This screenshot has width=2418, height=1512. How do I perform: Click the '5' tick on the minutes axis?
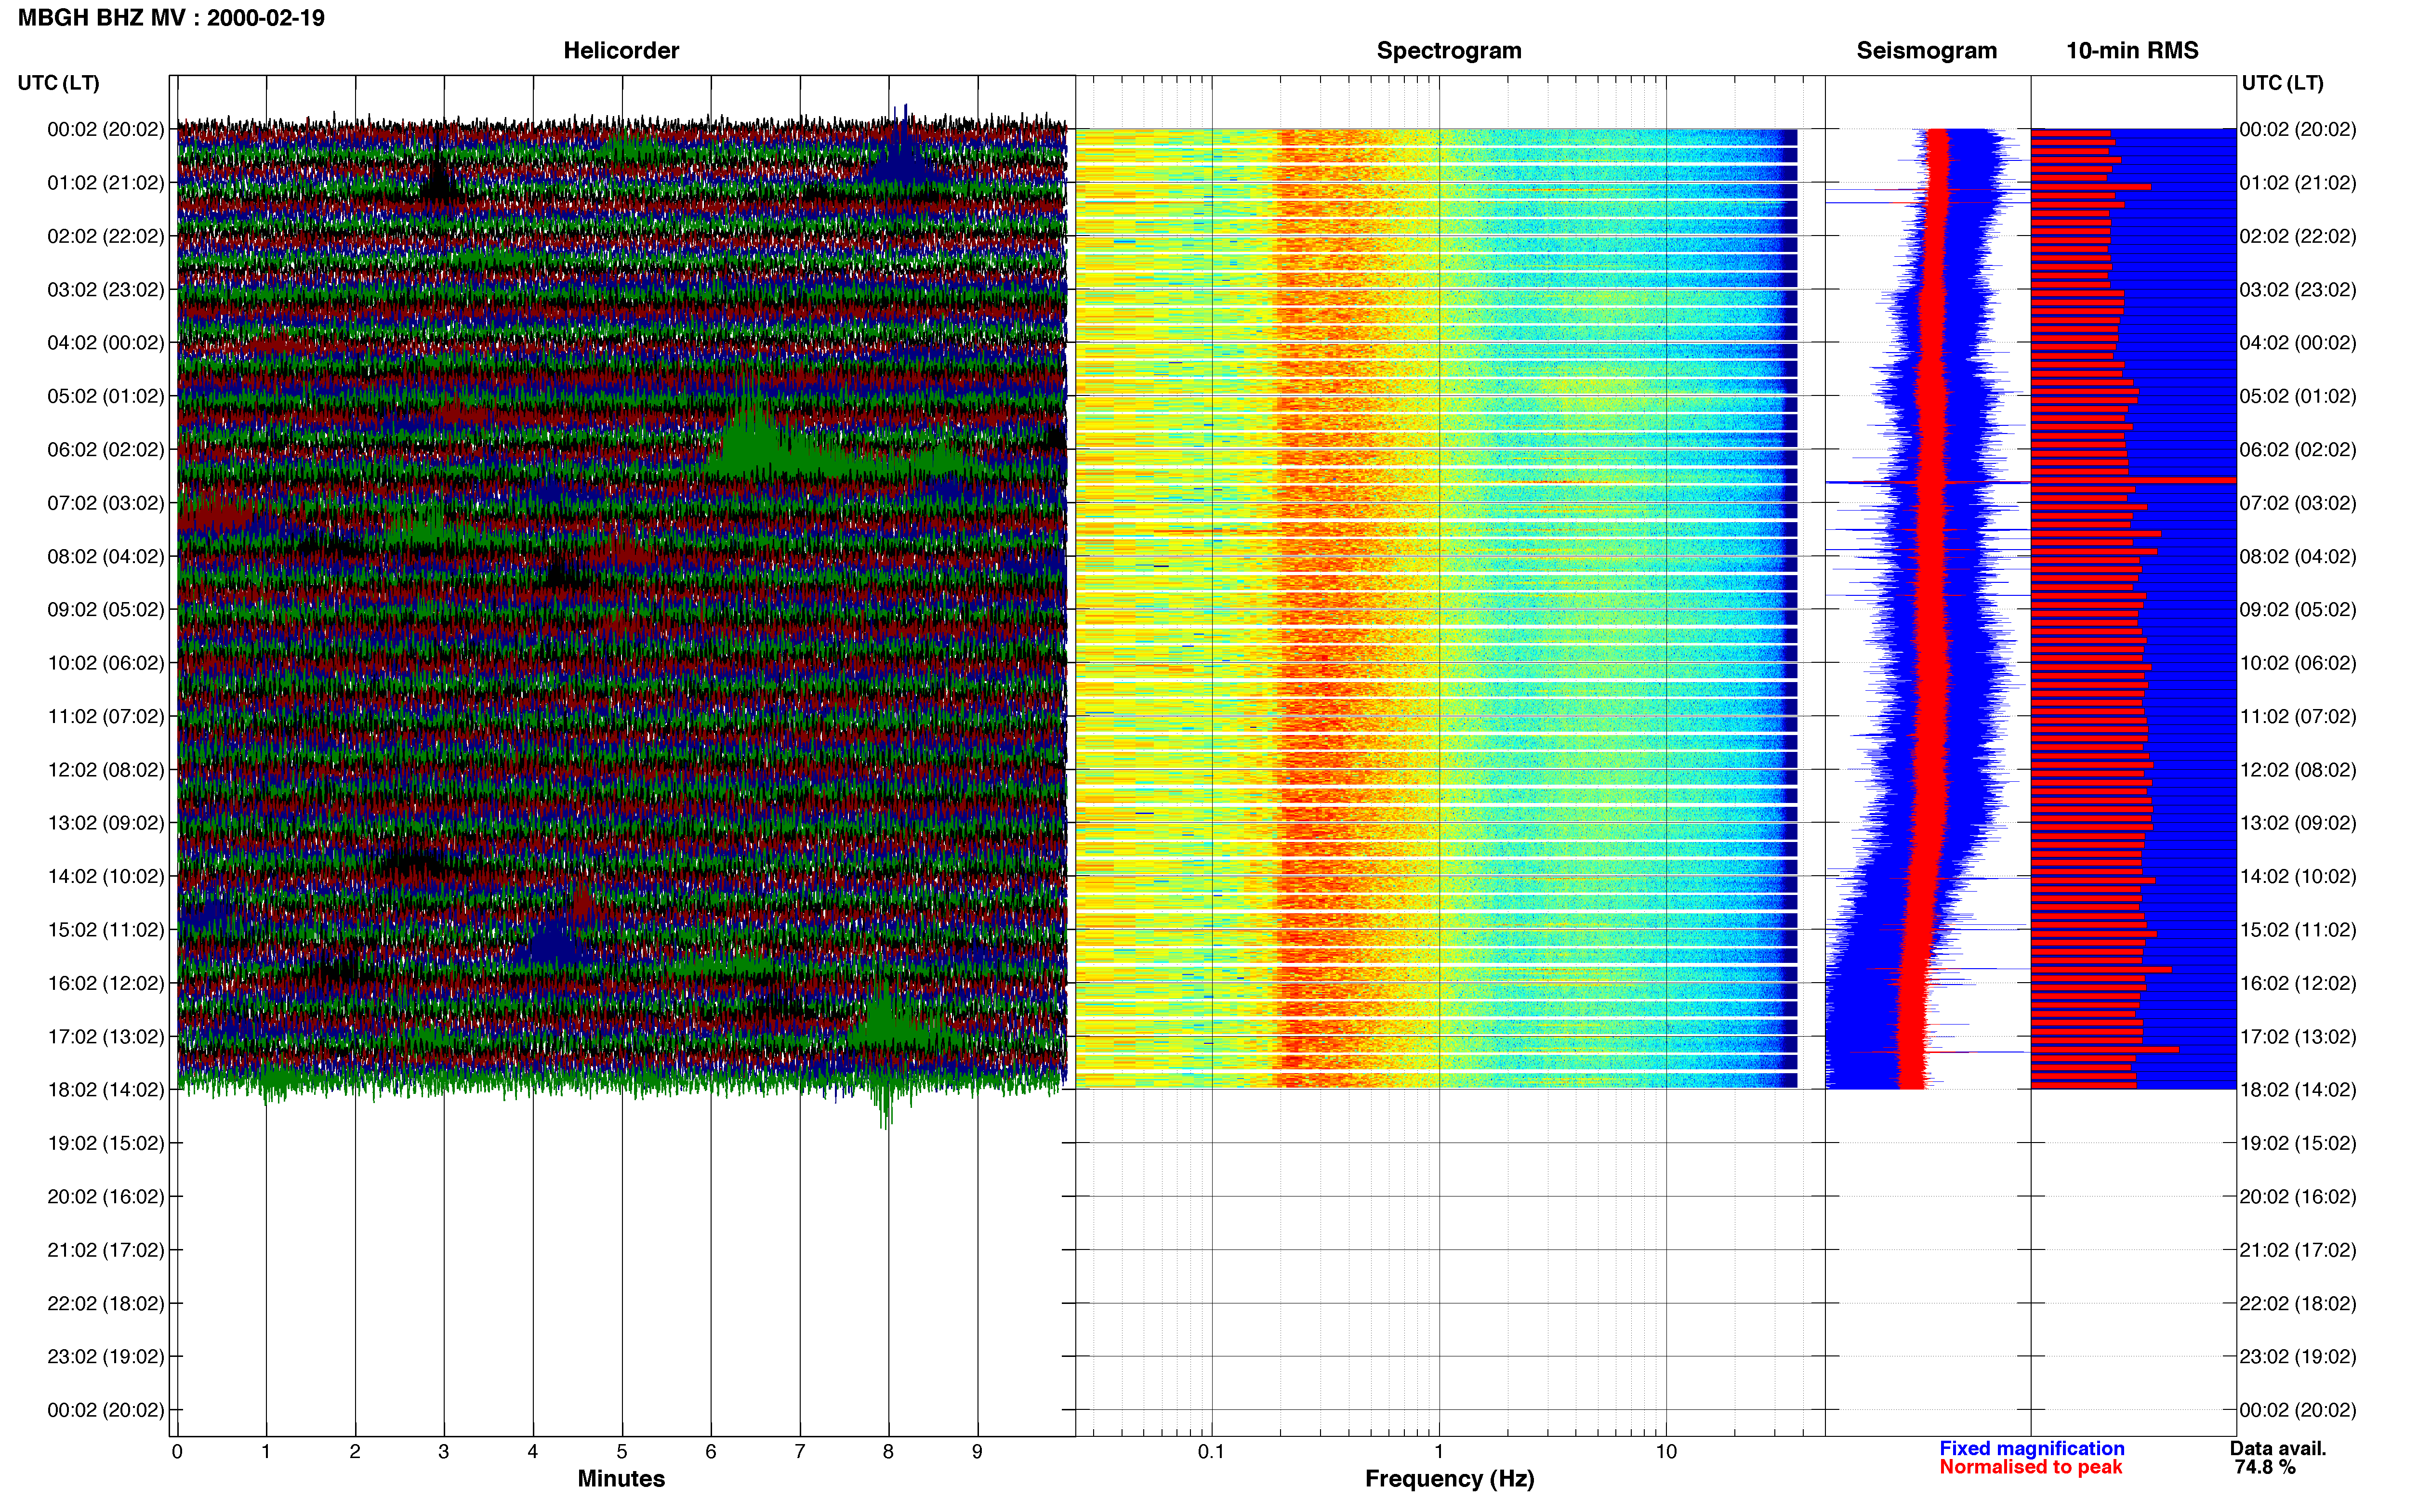[622, 1451]
